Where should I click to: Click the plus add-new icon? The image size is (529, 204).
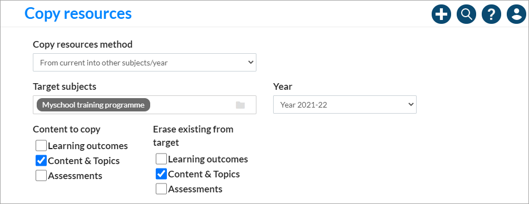(441, 14)
